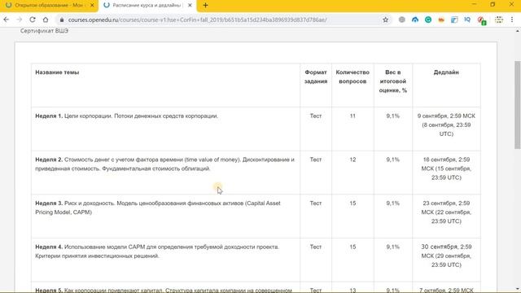Open the orange extension icon

pos(441,20)
